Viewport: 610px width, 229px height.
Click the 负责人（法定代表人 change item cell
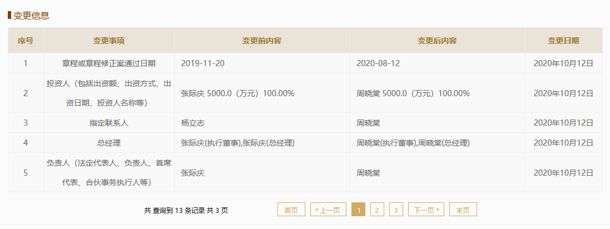pos(109,172)
